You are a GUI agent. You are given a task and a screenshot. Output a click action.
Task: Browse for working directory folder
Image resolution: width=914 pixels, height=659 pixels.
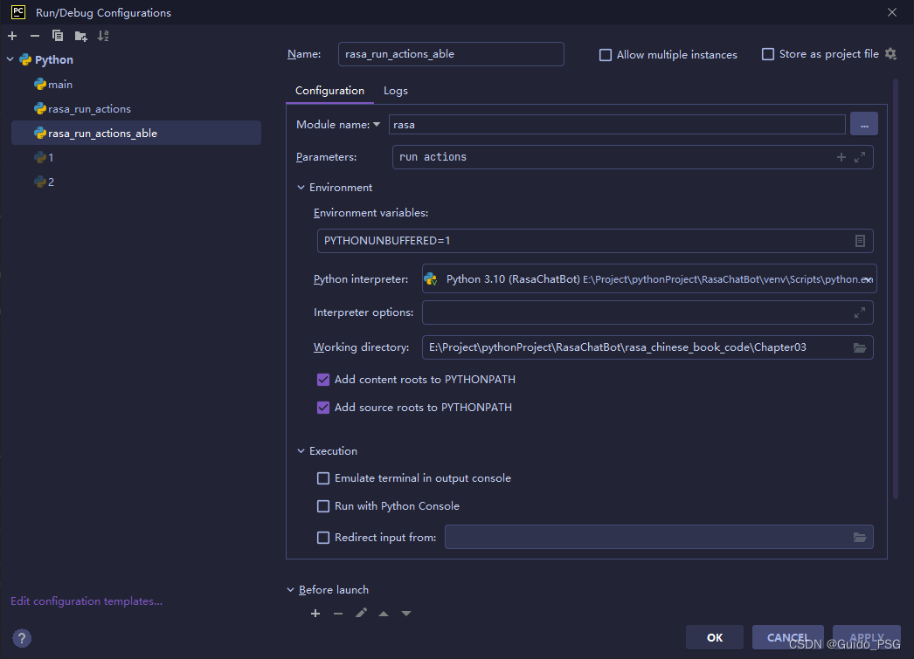coord(860,347)
